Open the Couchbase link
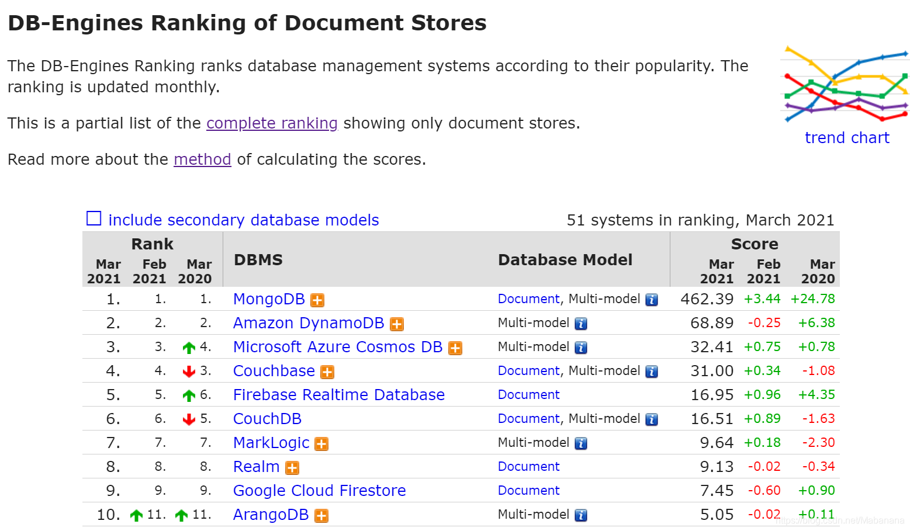 tap(274, 371)
